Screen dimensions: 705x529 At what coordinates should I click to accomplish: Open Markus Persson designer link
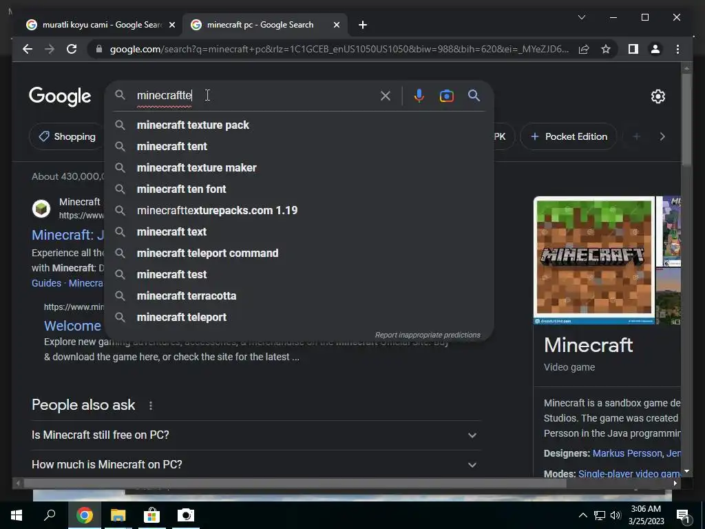[627, 453]
